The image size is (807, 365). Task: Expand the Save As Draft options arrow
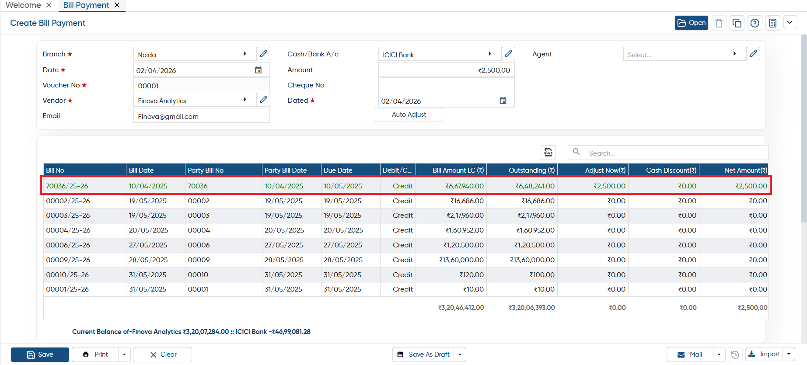click(460, 355)
